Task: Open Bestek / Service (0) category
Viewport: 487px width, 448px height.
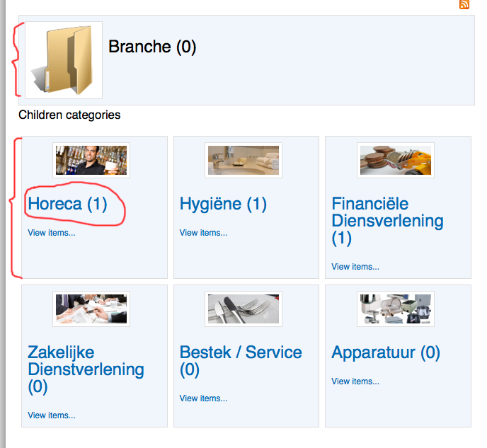Action: tap(241, 361)
